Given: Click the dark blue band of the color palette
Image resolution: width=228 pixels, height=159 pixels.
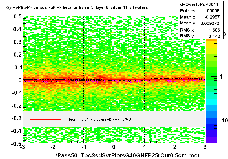Looking at the screenshot, I should click(x=211, y=127).
